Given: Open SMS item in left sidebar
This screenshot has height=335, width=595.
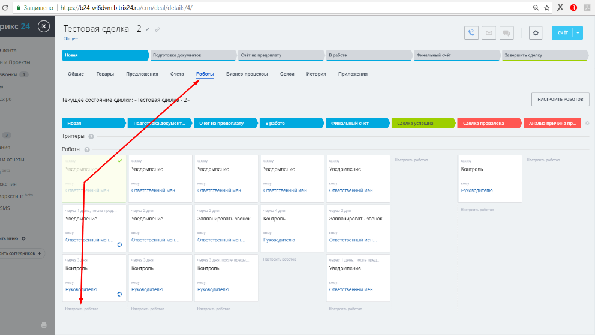Looking at the screenshot, I should coord(5,208).
